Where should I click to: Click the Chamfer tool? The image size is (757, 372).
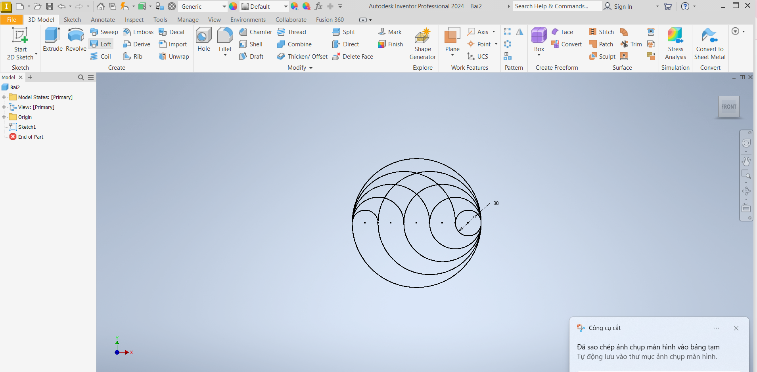(256, 32)
